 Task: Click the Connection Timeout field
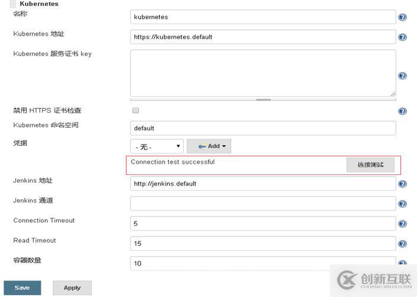(263, 223)
